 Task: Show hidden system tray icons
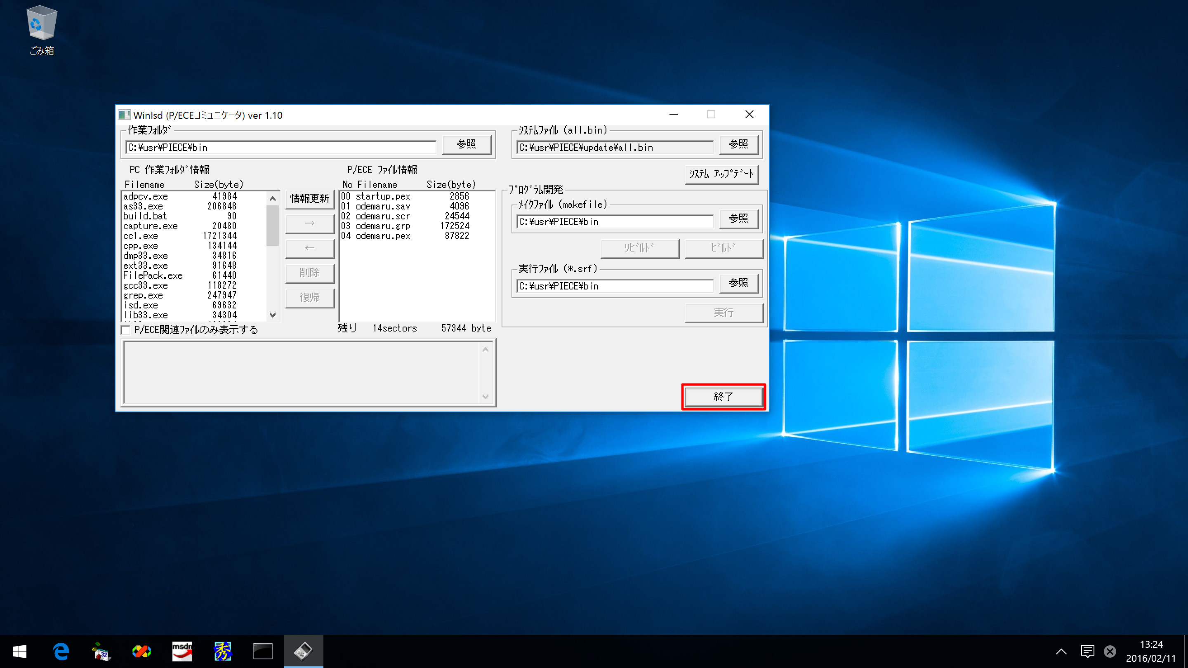tap(1061, 652)
